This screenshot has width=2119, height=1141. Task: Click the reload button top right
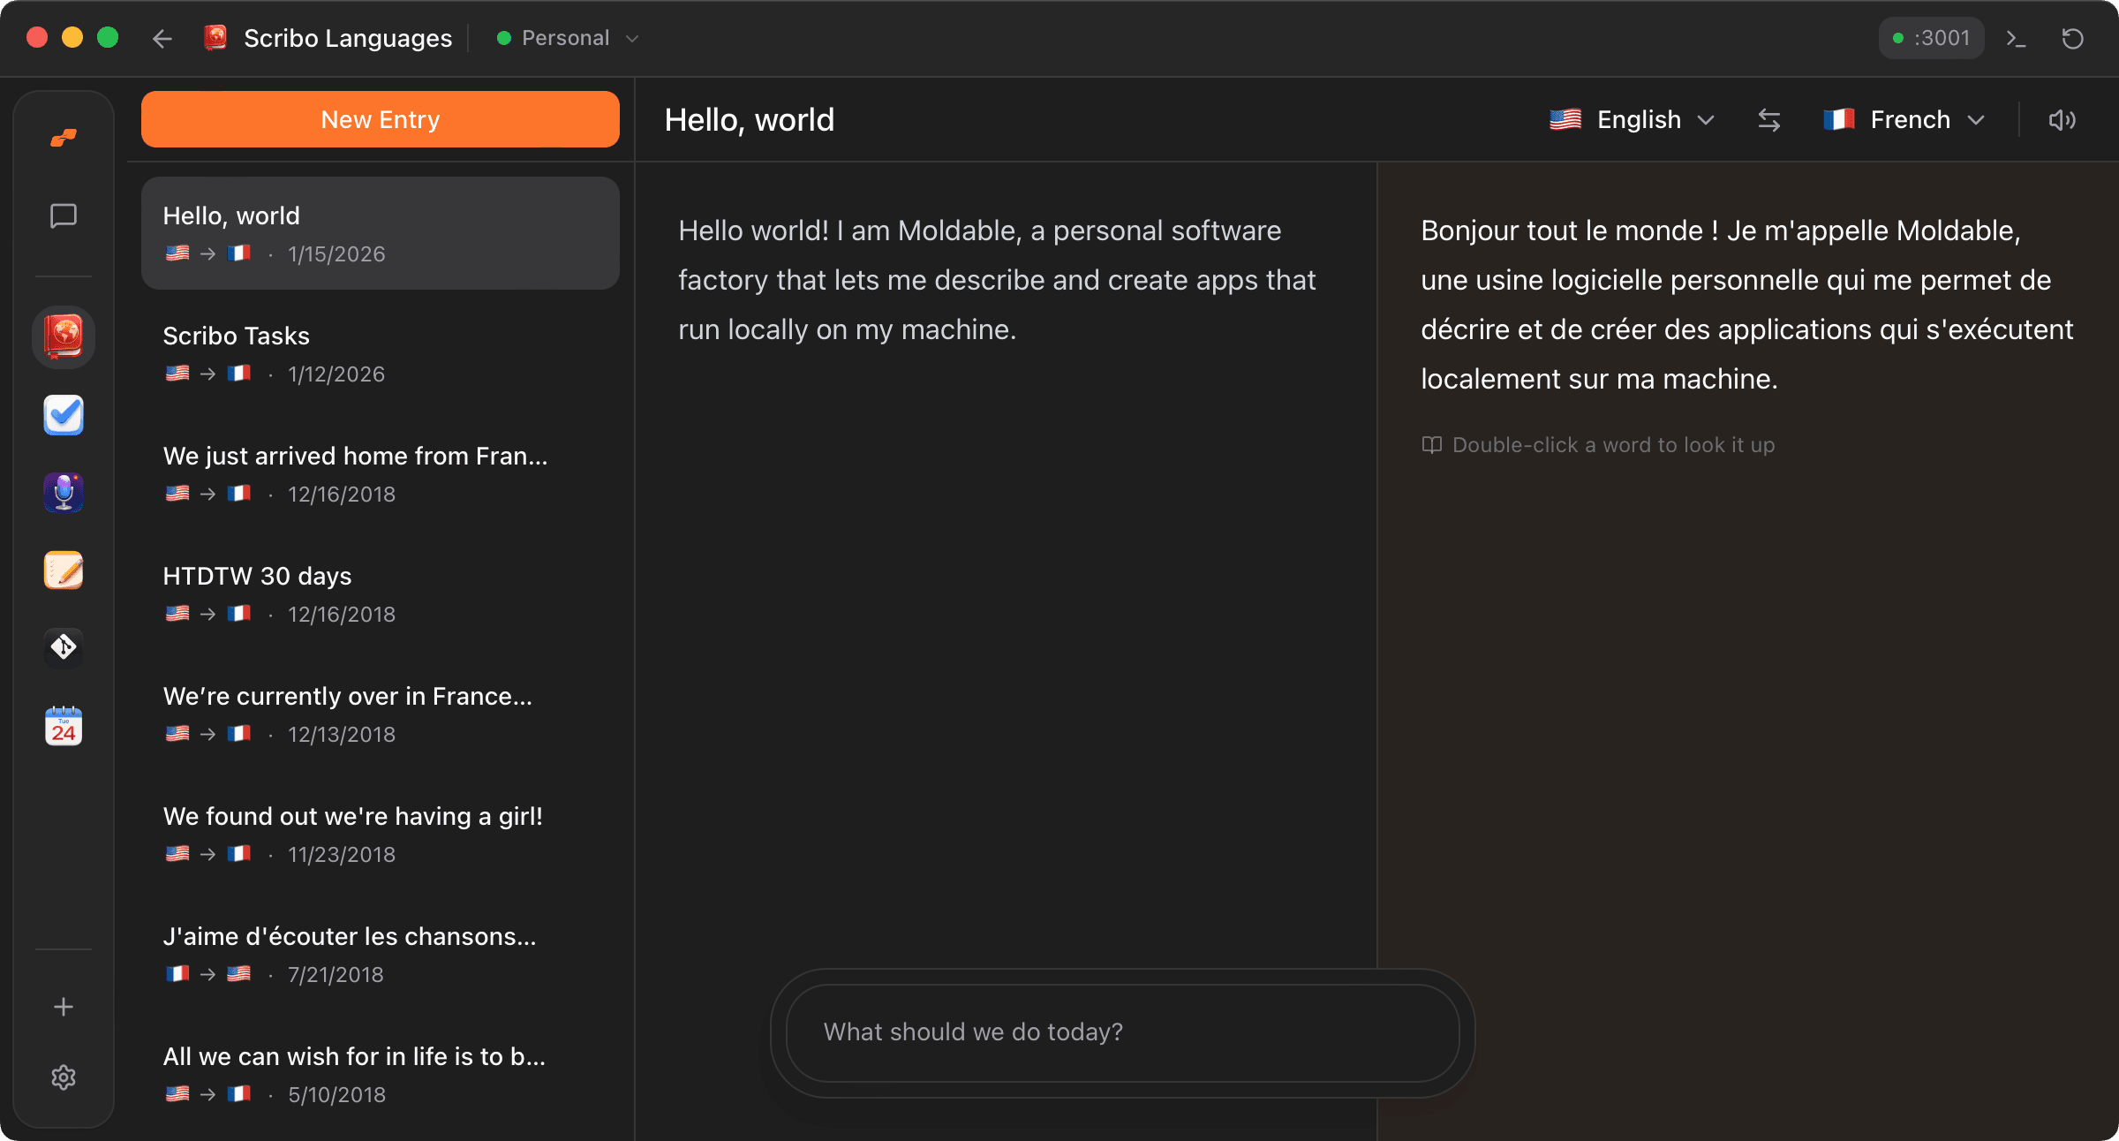tap(2073, 38)
